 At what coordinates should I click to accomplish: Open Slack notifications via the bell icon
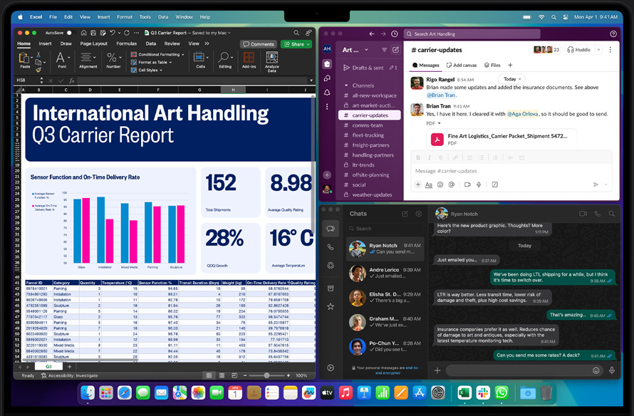328,90
